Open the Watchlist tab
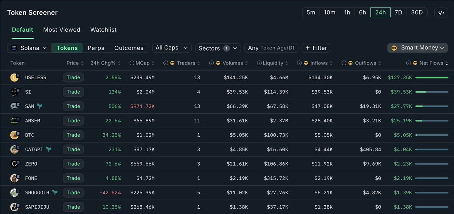Viewport: 454px width, 214px height. (x=103, y=29)
